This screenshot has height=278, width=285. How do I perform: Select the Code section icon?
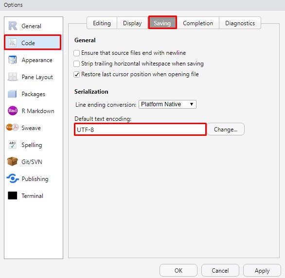pyautogui.click(x=13, y=43)
